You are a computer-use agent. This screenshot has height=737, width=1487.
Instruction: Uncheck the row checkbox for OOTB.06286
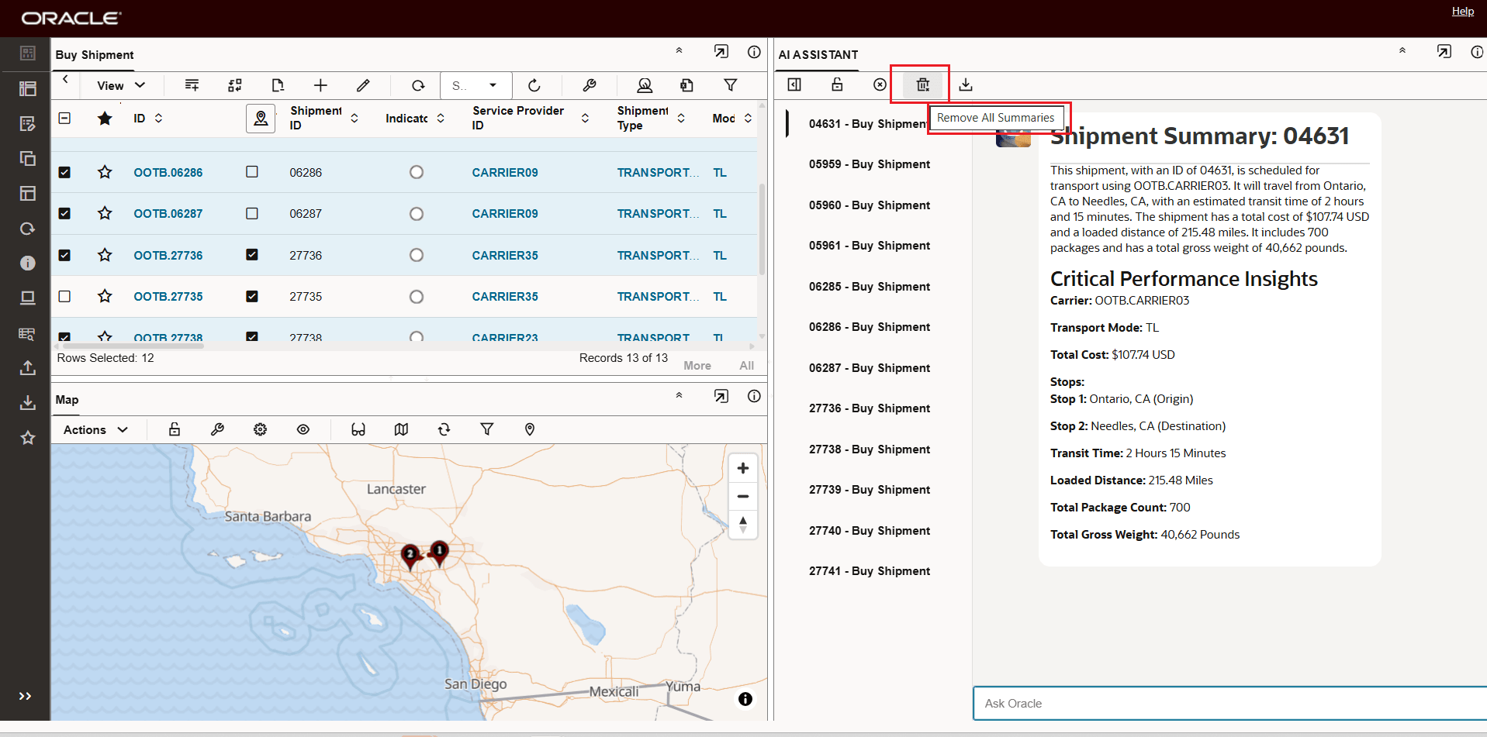coord(64,172)
